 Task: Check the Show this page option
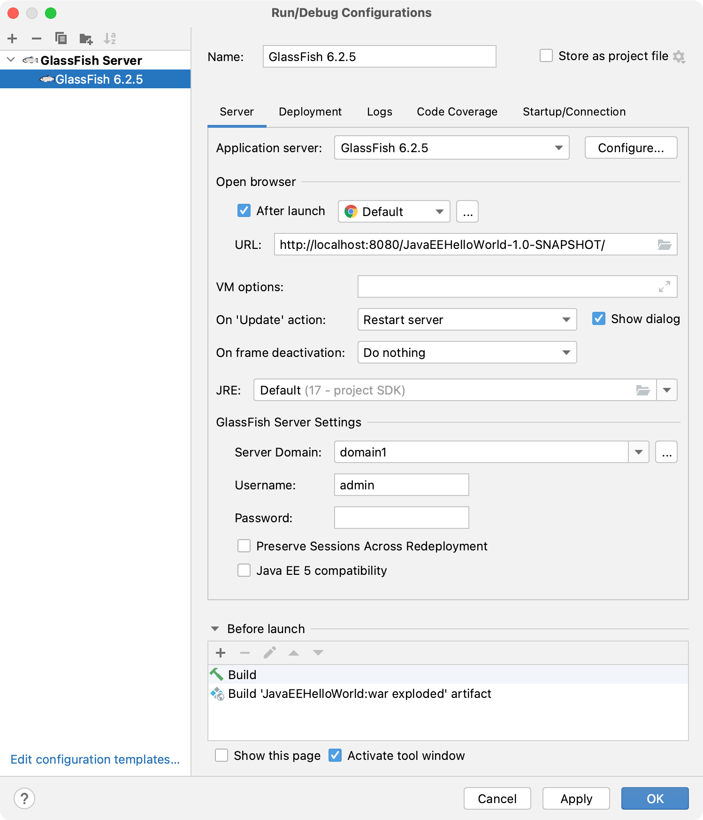[x=222, y=755]
